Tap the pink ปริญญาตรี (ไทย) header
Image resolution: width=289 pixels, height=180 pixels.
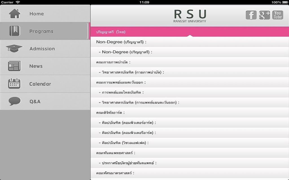(x=190, y=32)
